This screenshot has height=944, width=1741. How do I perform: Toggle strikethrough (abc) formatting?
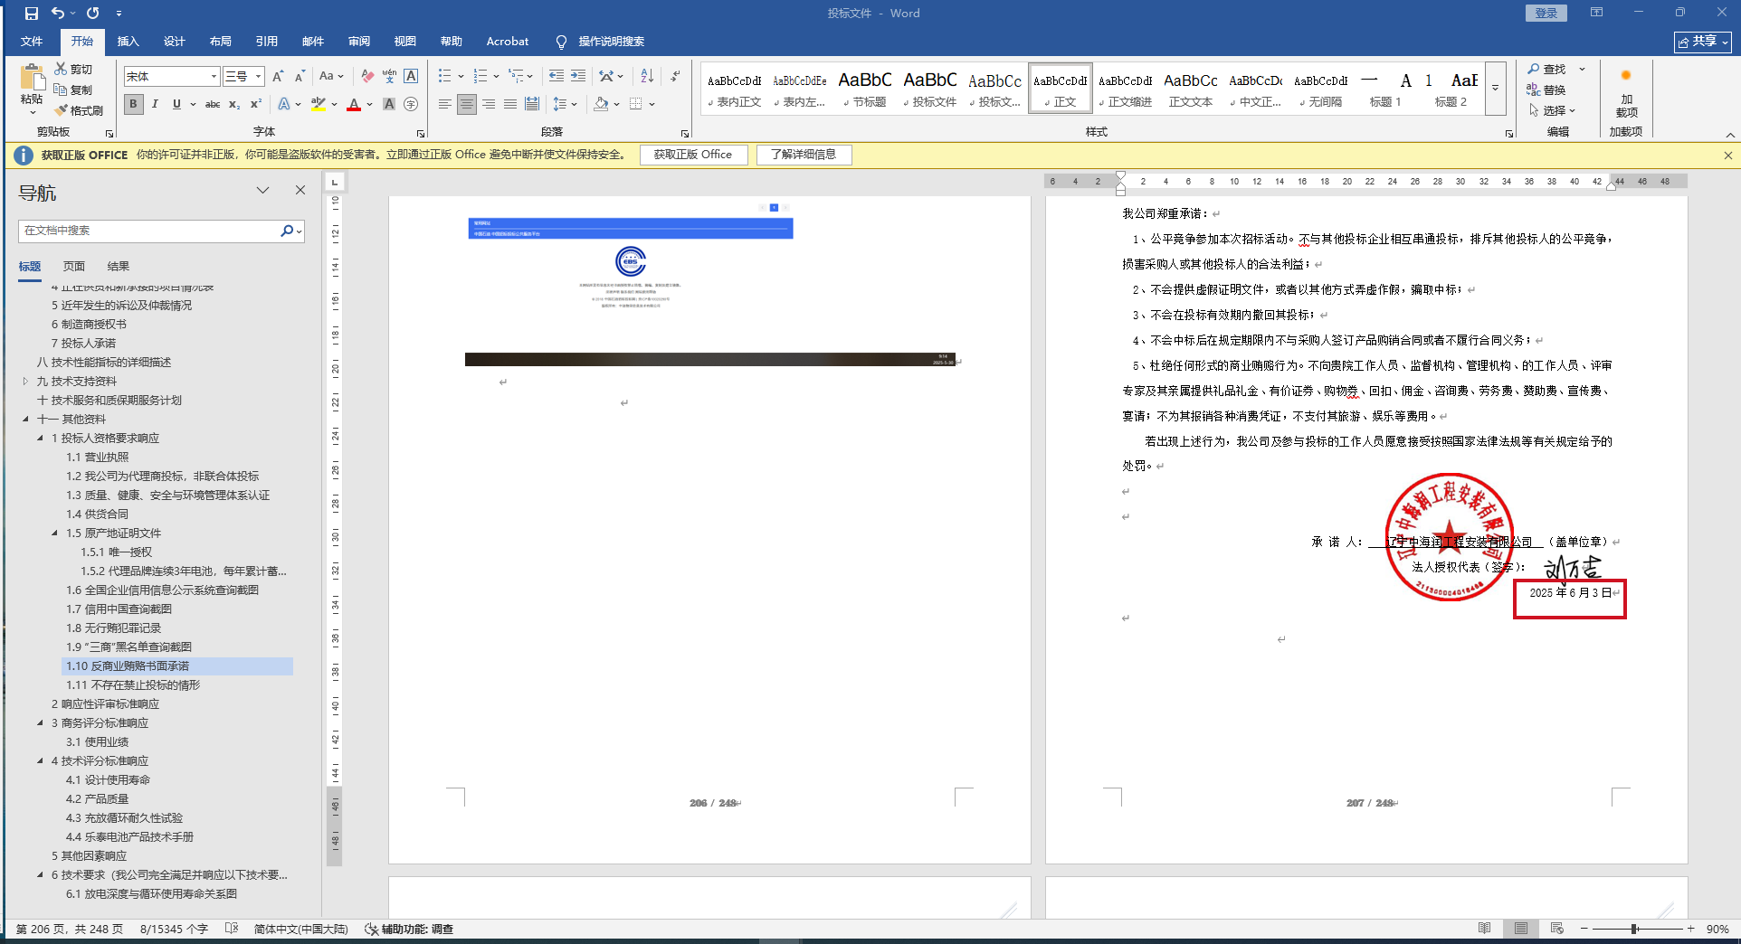pyautogui.click(x=213, y=104)
